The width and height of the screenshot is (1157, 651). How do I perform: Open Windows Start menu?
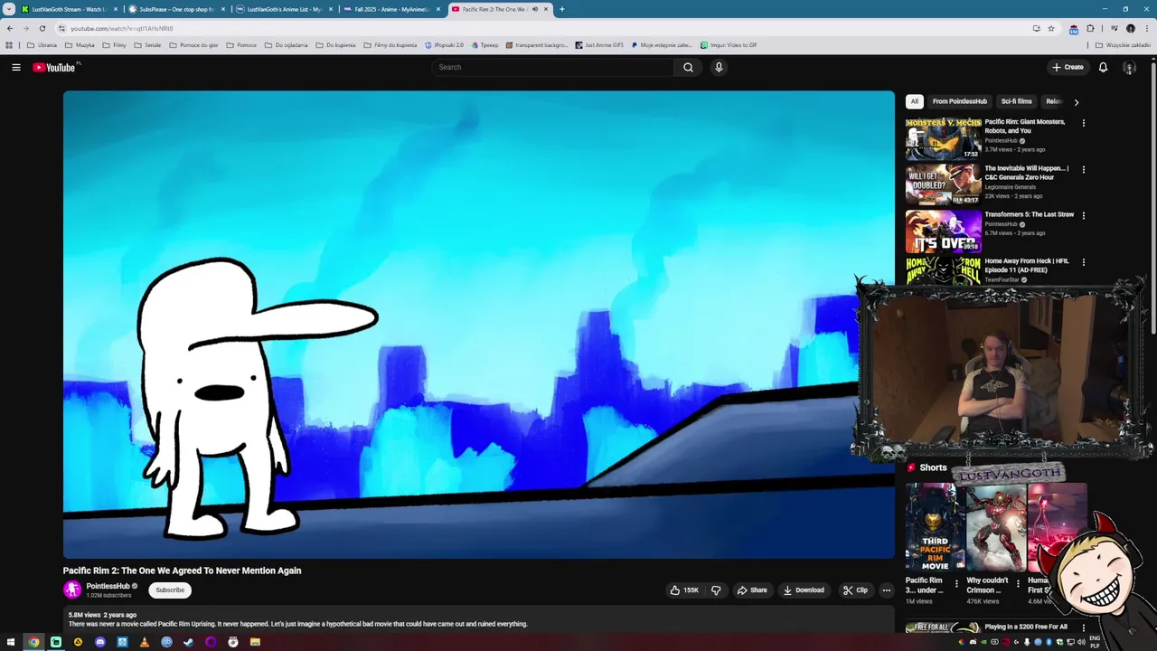(x=11, y=642)
